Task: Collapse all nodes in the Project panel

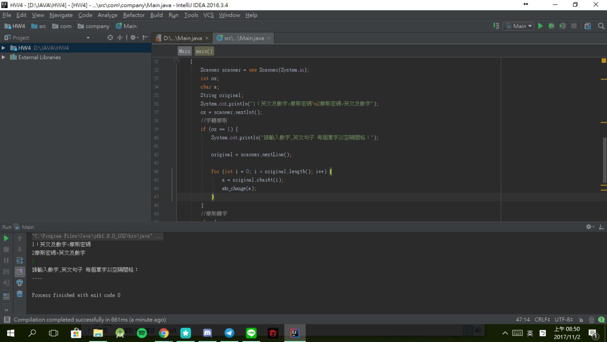Action: [120, 37]
